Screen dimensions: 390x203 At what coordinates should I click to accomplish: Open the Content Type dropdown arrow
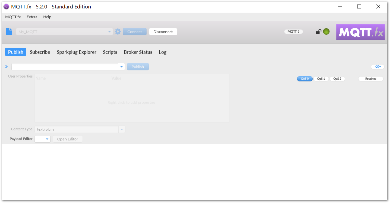122,129
